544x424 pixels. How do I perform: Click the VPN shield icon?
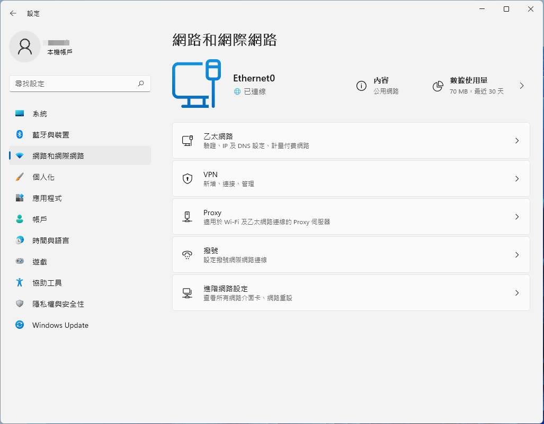tap(187, 179)
